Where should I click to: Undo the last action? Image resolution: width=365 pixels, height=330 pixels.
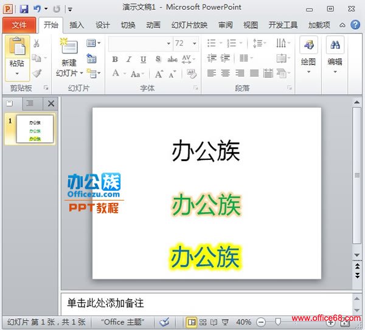click(x=37, y=9)
